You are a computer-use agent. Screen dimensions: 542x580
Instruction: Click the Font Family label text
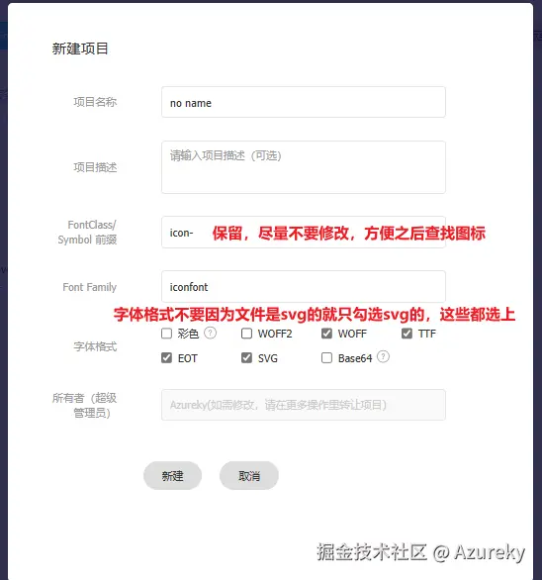[x=90, y=287]
